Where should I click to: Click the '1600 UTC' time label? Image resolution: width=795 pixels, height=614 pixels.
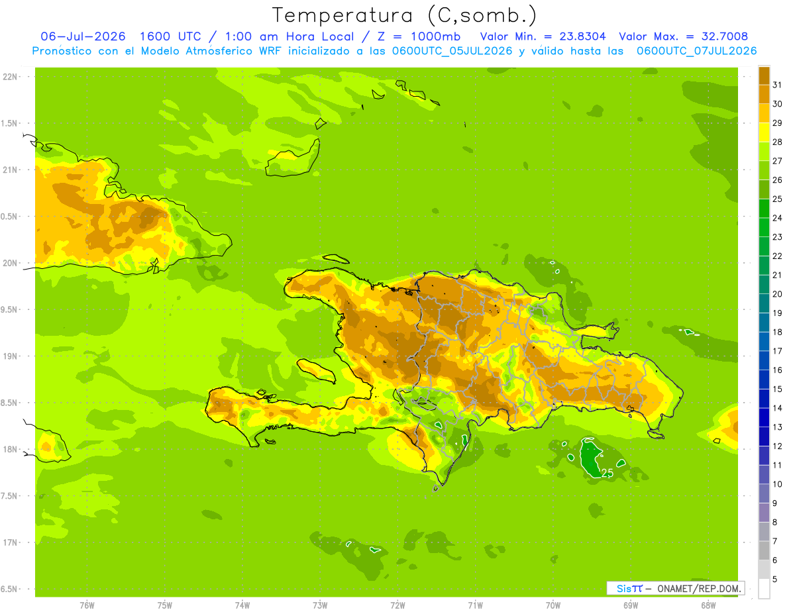pyautogui.click(x=170, y=36)
